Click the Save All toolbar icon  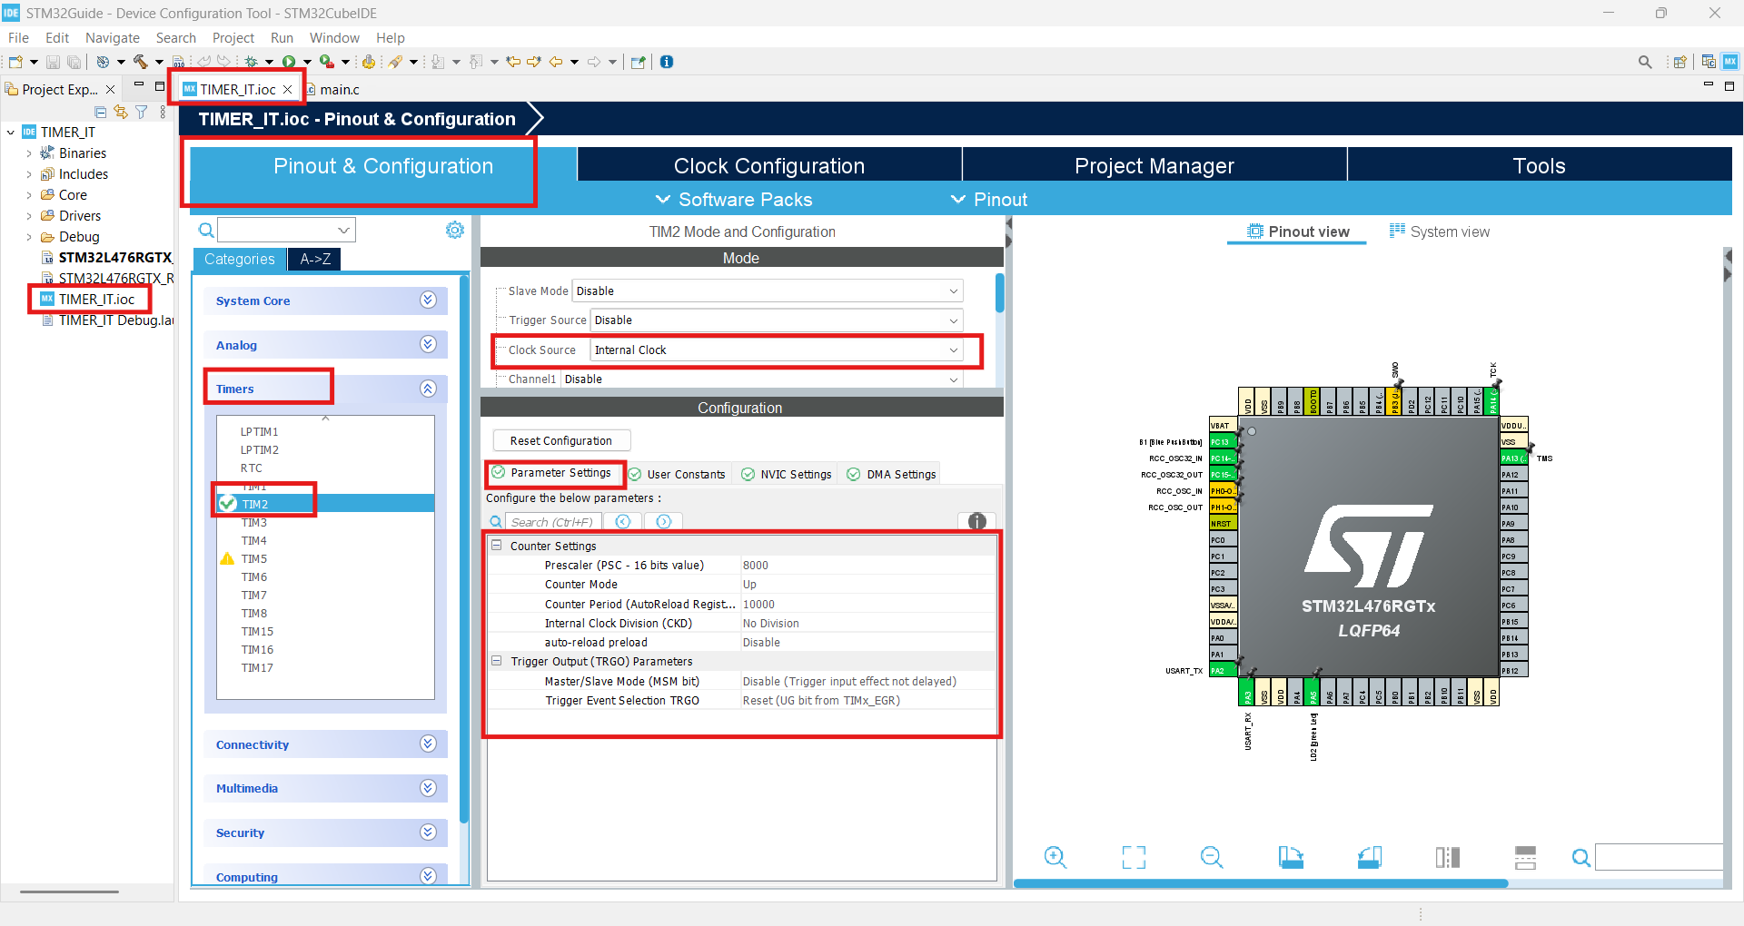click(74, 62)
